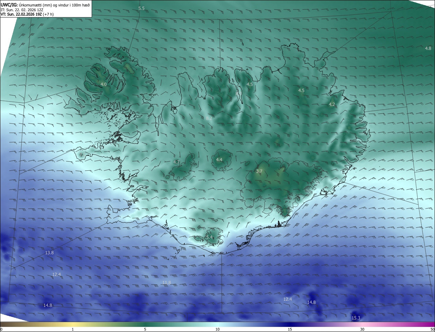
Task: Click the map value label 4.4 on the glacier
Action: (219, 160)
